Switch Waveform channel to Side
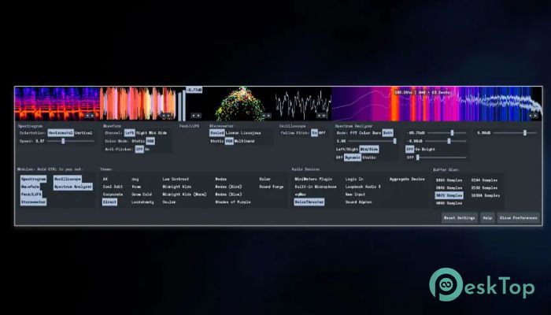Image resolution: width=551 pixels, height=315 pixels. [x=162, y=133]
